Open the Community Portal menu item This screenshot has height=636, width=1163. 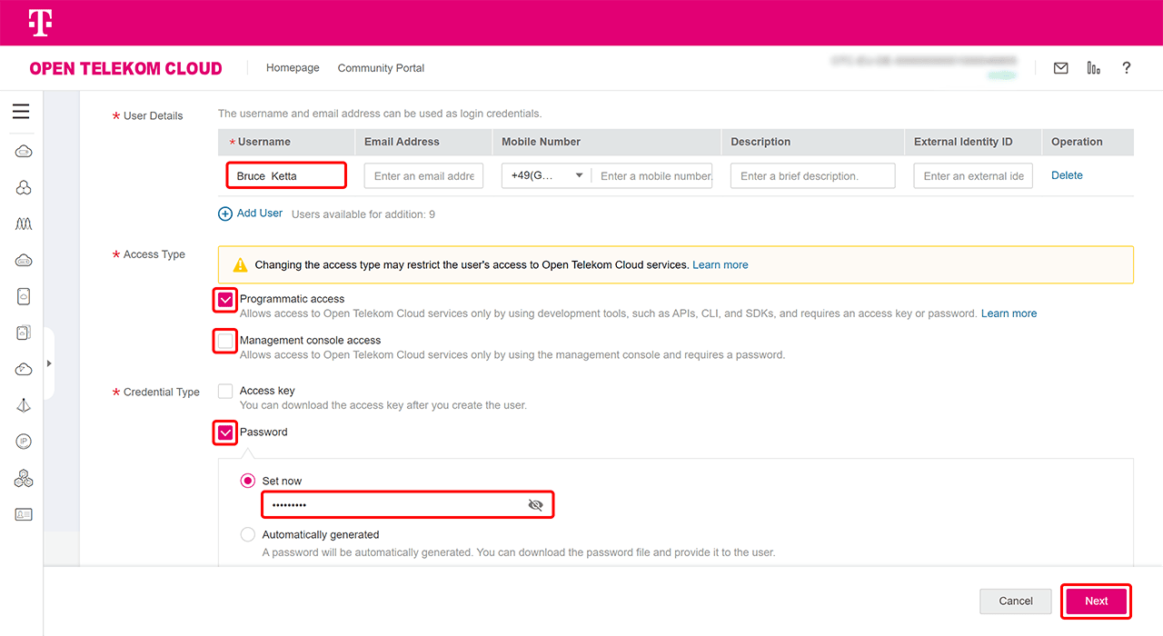pyautogui.click(x=381, y=68)
